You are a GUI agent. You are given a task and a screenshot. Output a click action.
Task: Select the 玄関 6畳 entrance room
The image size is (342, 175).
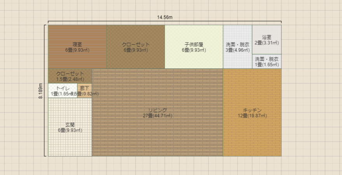click(x=70, y=127)
